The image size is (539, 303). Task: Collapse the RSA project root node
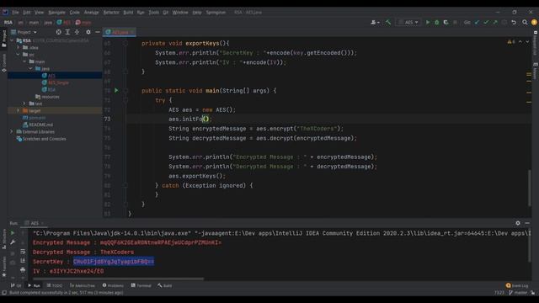tap(13, 40)
